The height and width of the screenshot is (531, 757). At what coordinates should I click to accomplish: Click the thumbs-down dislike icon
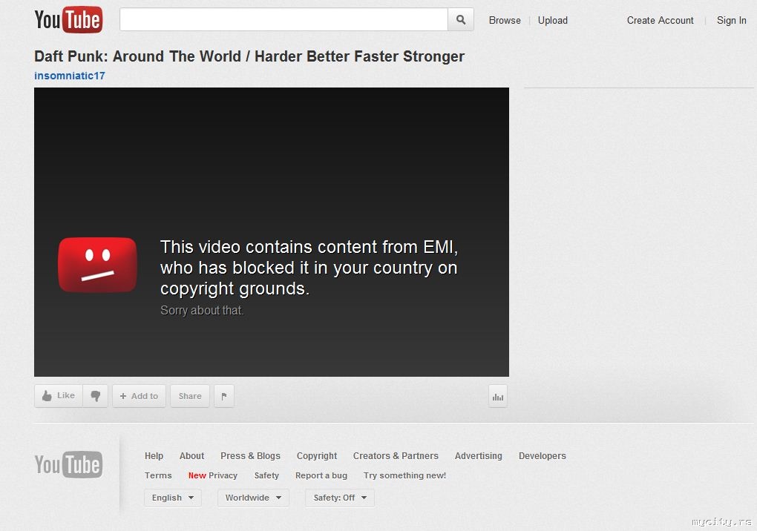coord(95,396)
